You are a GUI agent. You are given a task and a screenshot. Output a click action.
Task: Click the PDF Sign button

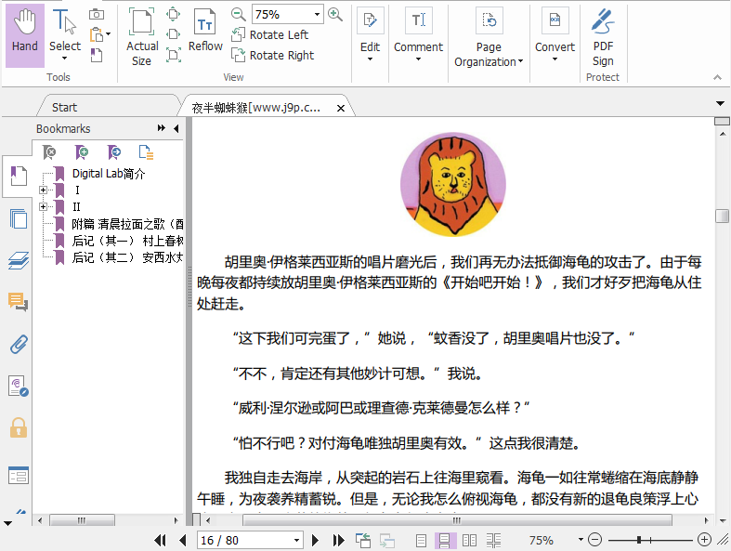(603, 37)
